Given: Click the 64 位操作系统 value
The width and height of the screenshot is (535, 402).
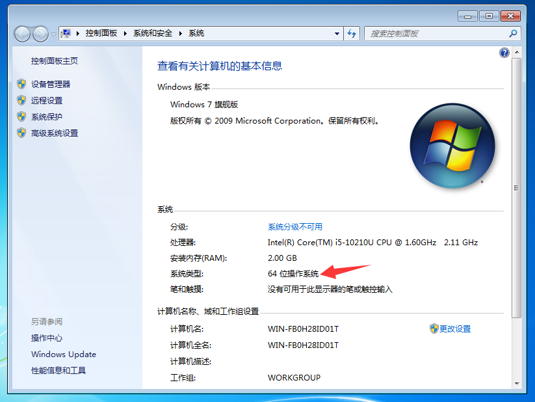Looking at the screenshot, I should (293, 274).
